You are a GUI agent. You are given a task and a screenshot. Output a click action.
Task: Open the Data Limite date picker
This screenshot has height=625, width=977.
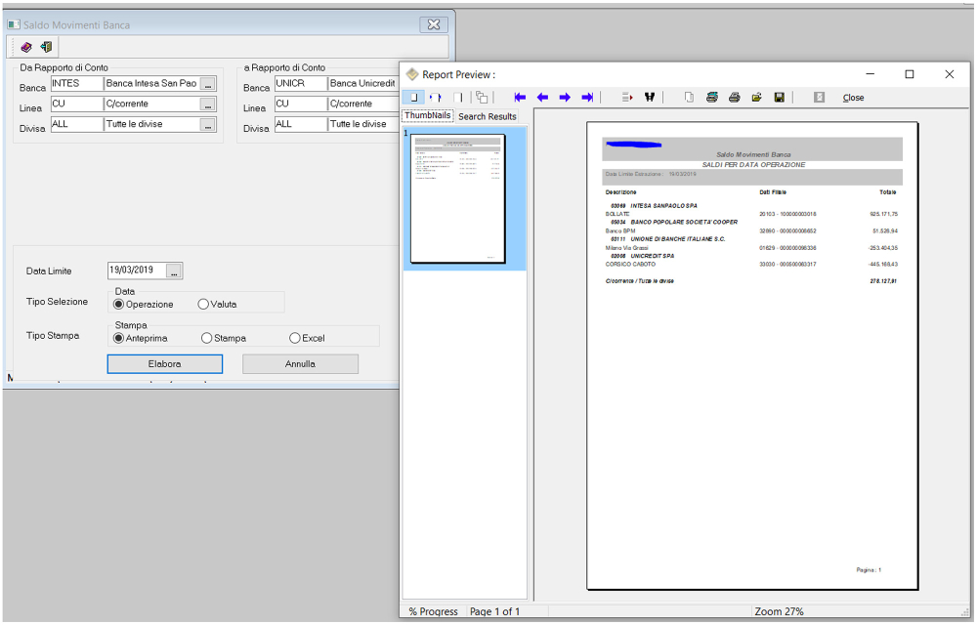174,271
